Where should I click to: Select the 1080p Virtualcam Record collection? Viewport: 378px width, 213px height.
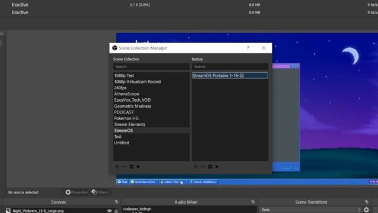151,82
